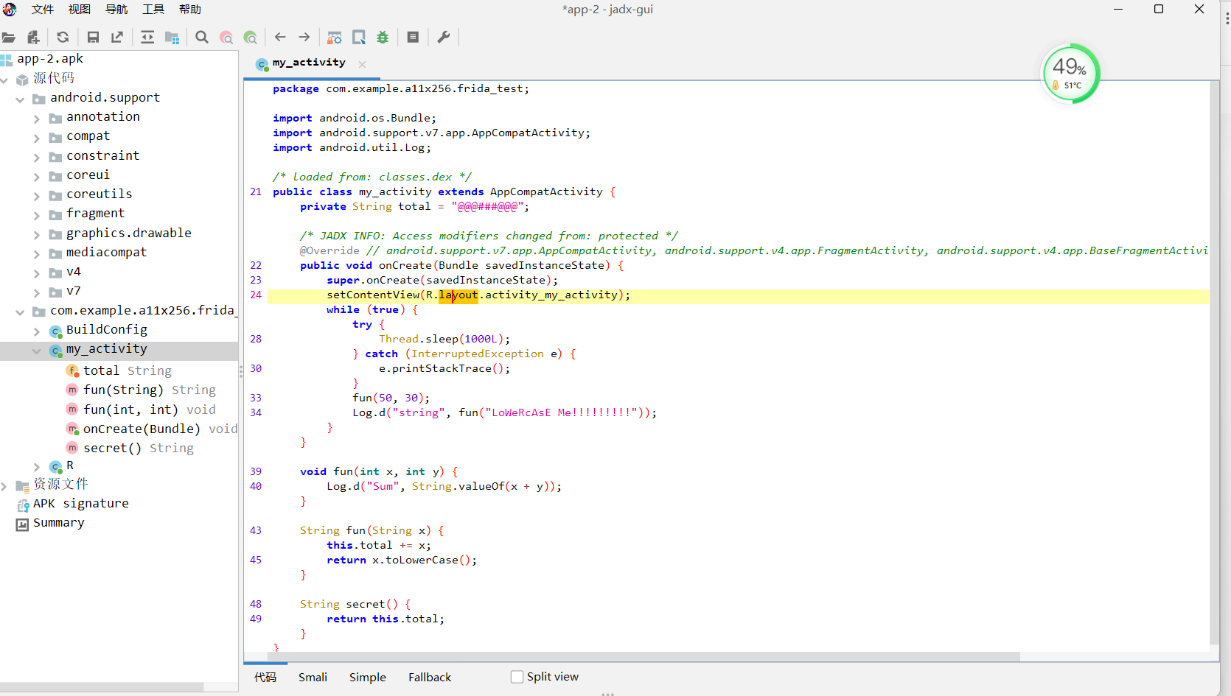The height and width of the screenshot is (696, 1231).
Task: Open the 帮助 menu
Action: pos(190,10)
